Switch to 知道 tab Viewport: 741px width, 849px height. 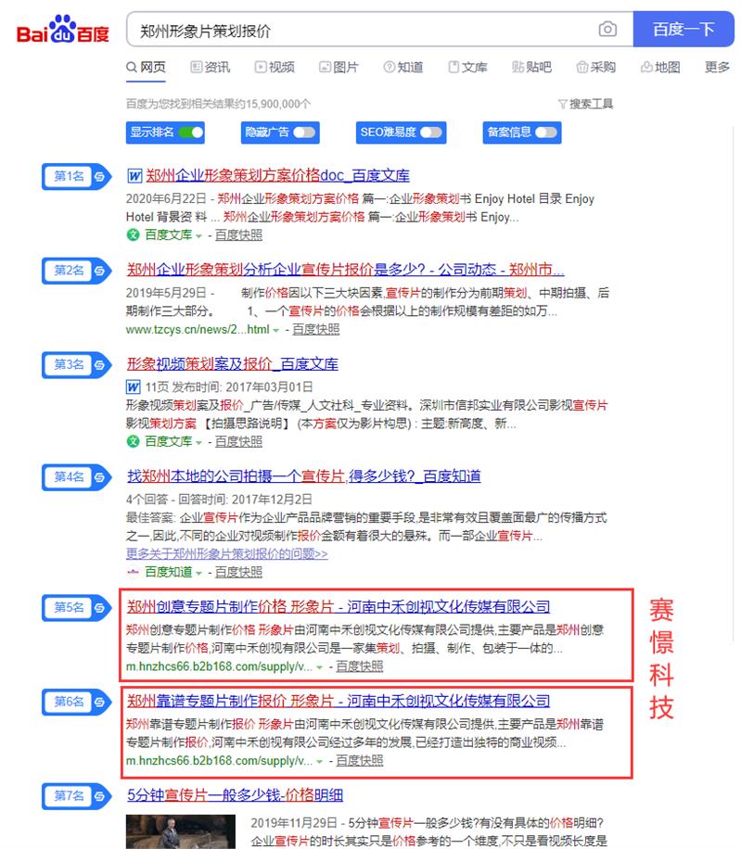coord(403,67)
